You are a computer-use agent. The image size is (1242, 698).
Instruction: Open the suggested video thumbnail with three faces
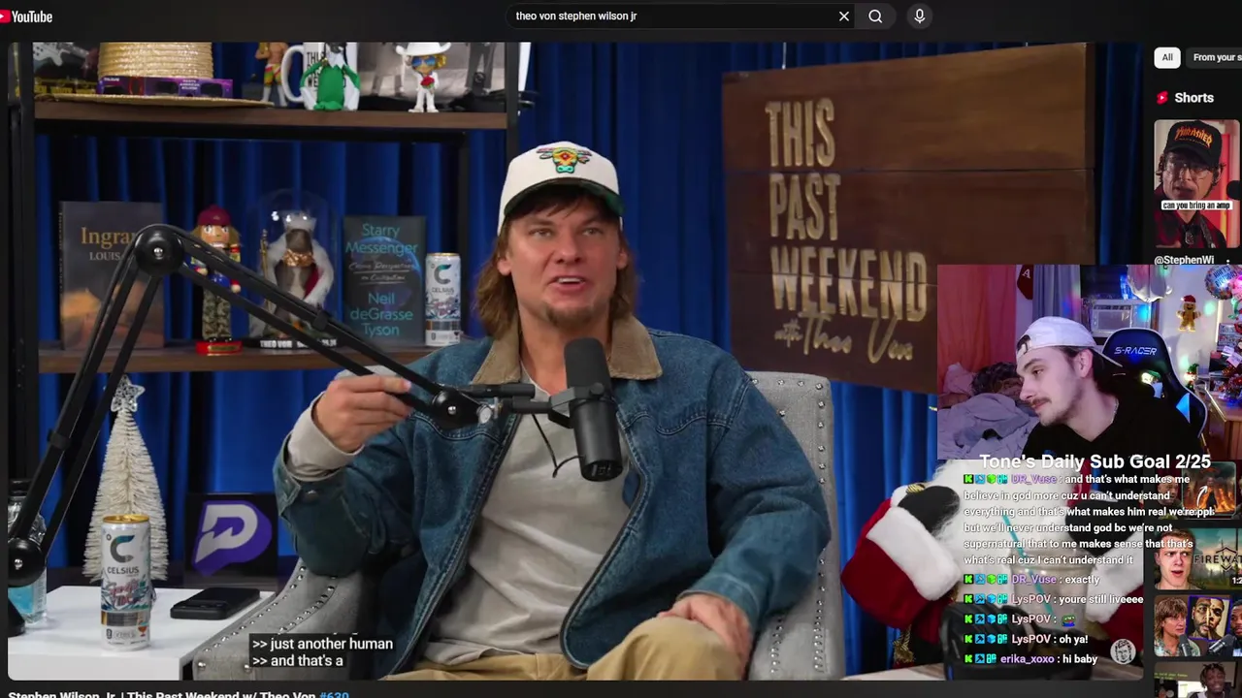click(x=1196, y=626)
